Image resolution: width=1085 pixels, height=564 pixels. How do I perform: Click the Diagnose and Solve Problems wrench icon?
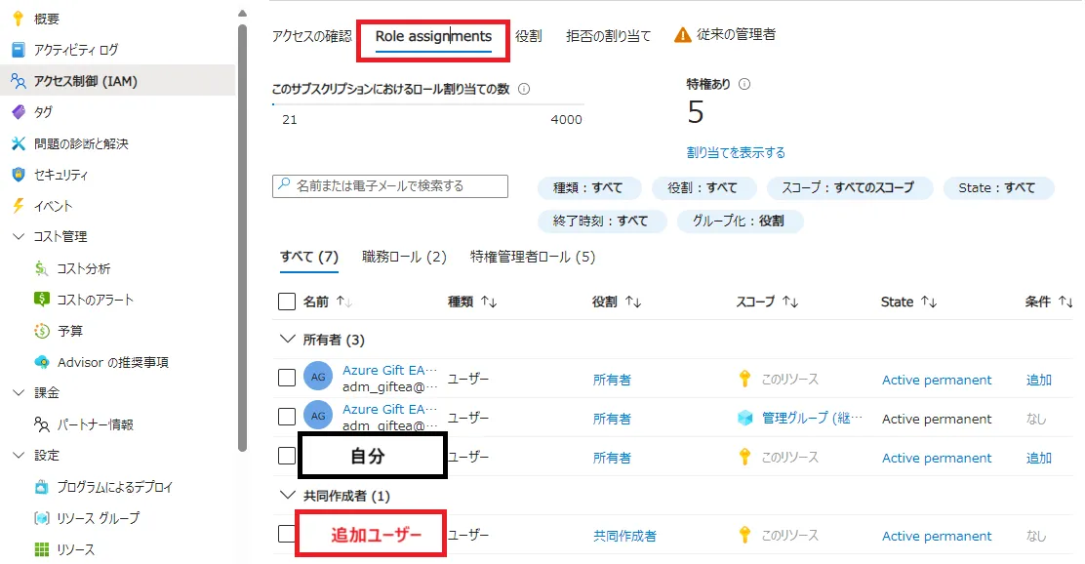[x=18, y=143]
